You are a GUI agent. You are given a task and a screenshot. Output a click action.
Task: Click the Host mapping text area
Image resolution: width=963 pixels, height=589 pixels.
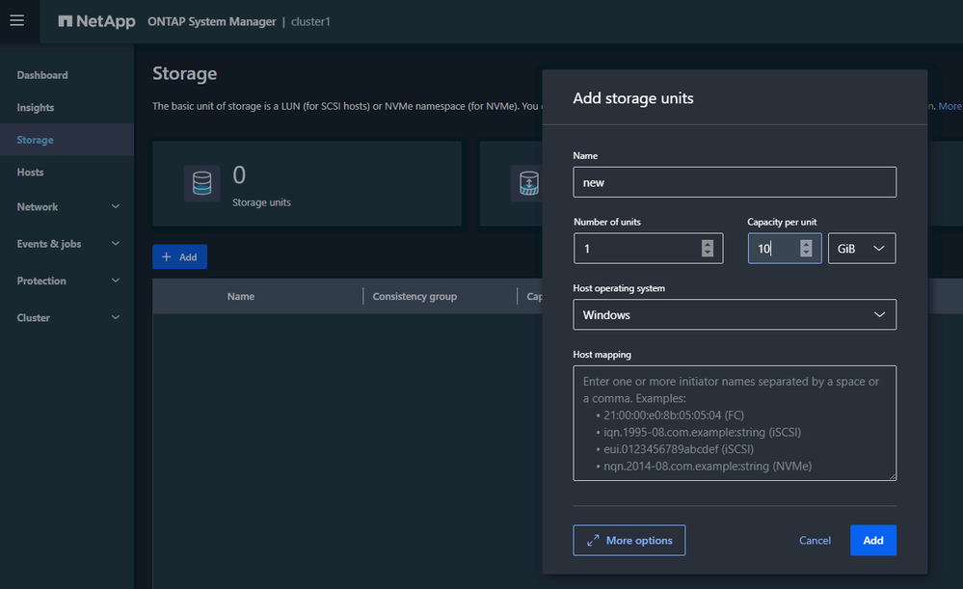click(x=734, y=422)
